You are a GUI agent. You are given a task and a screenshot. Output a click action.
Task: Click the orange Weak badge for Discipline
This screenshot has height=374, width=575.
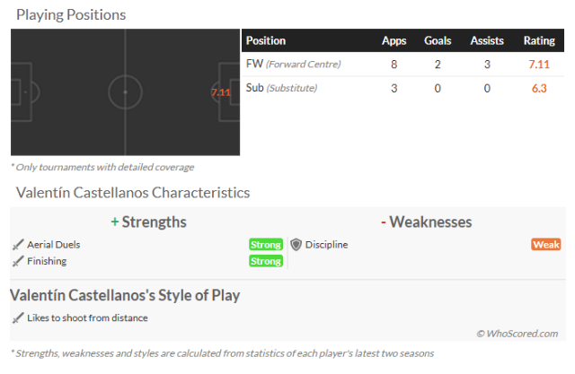coord(546,245)
